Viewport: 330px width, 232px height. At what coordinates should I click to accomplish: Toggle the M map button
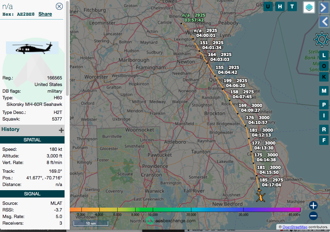[x=324, y=91]
